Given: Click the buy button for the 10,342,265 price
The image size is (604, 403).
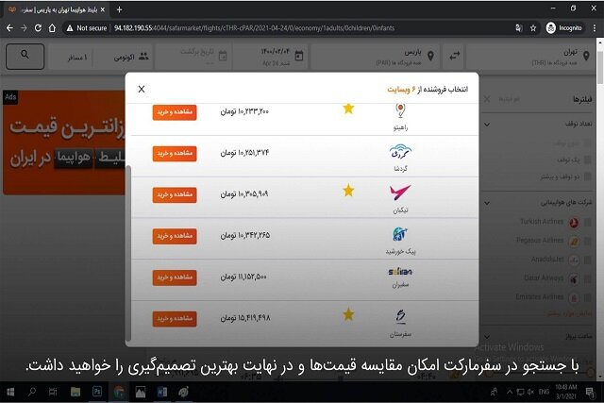Looking at the screenshot, I should [x=175, y=236].
